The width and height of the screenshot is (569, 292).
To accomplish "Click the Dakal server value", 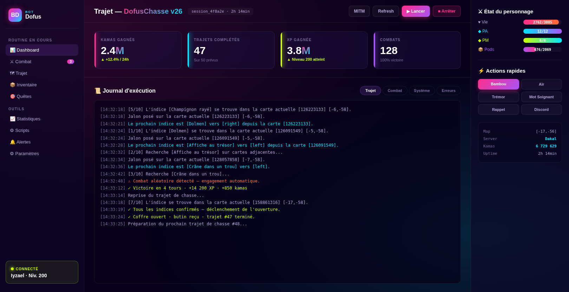I will point(551,139).
